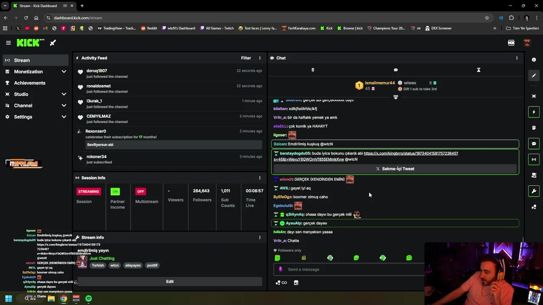Screen dimensions: 543x305
Task: Click the Followers only indicator
Action: click(x=288, y=250)
